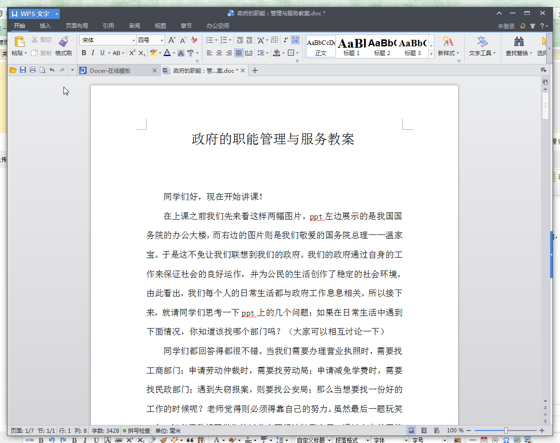Toggle show/hide paragraph marks icon
560x443 pixels.
click(286, 40)
